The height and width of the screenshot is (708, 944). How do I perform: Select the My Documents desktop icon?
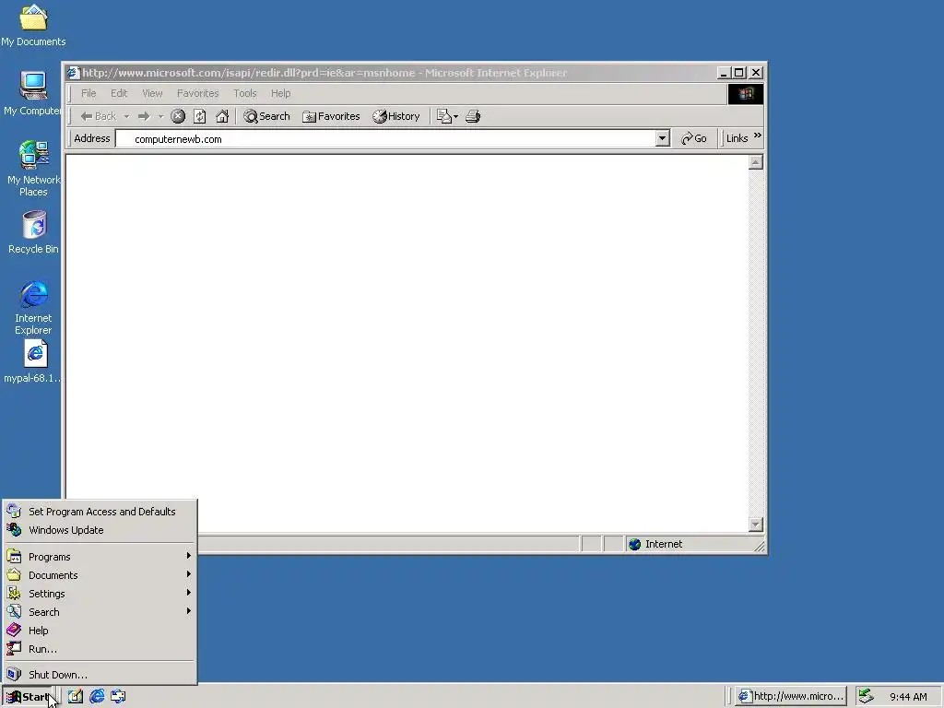coord(33,26)
